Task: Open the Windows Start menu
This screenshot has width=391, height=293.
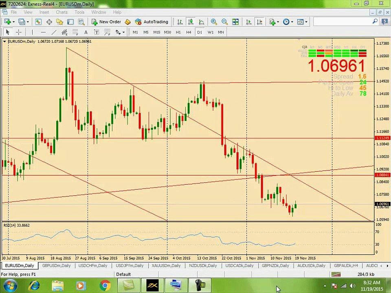Action: click(x=10, y=285)
